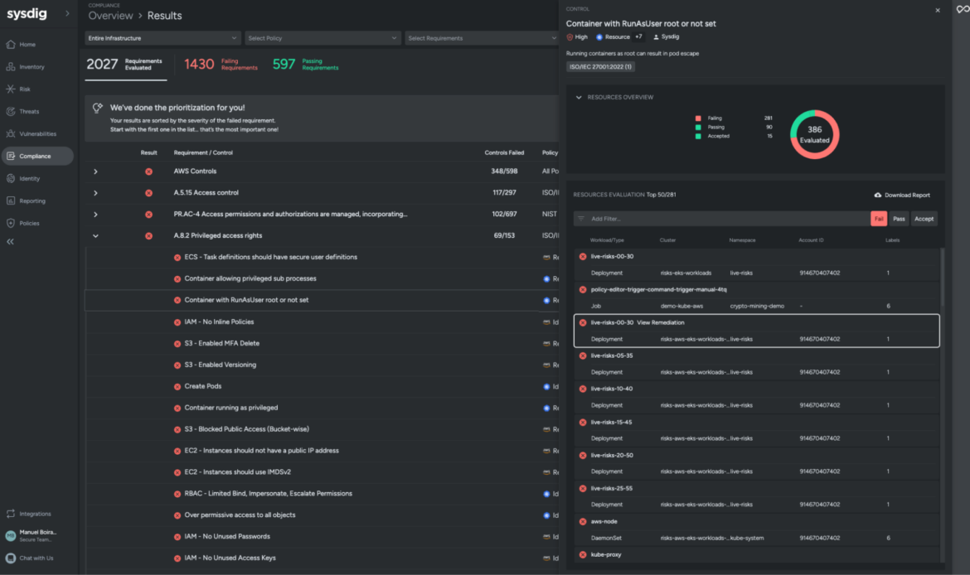970x575 pixels.
Task: Click the ISO/IEC 27001:2022 (1) tag
Action: pos(600,67)
